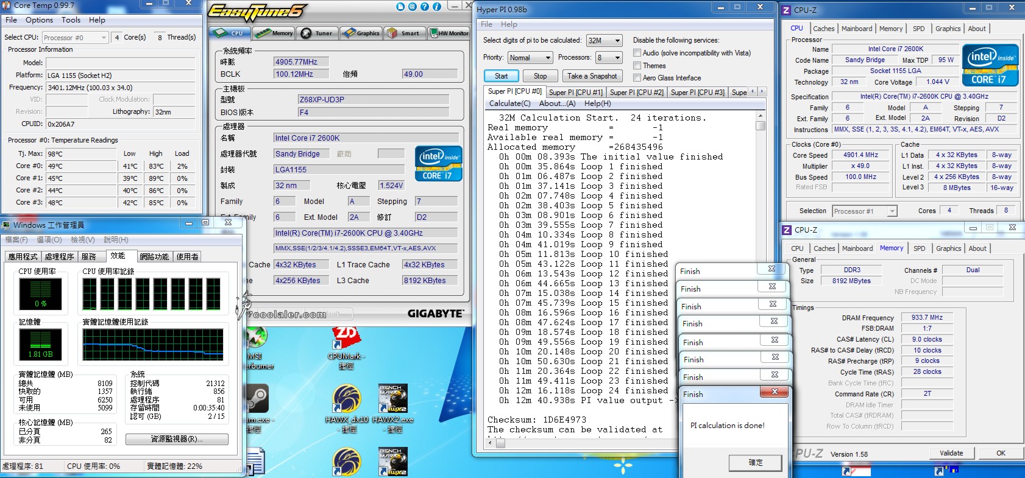
Task: Open Core Temp Select CPU dropdown
Action: (75, 38)
